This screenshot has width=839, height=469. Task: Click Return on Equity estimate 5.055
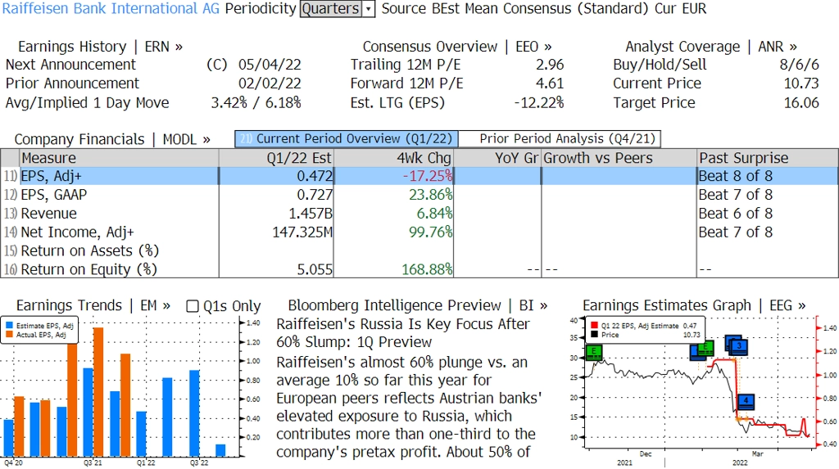coord(315,269)
